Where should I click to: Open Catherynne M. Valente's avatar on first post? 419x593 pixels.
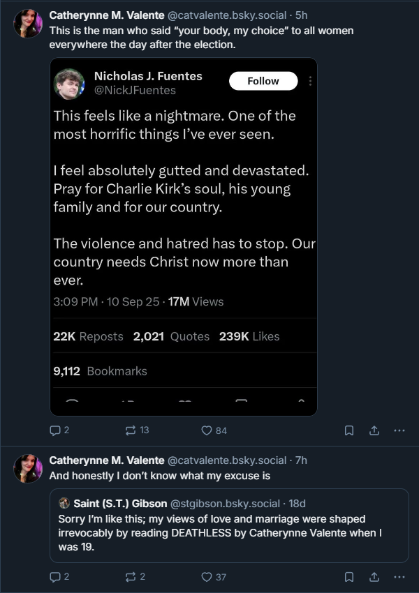(28, 24)
